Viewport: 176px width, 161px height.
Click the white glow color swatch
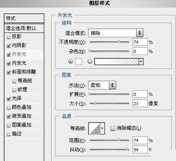click(x=78, y=61)
